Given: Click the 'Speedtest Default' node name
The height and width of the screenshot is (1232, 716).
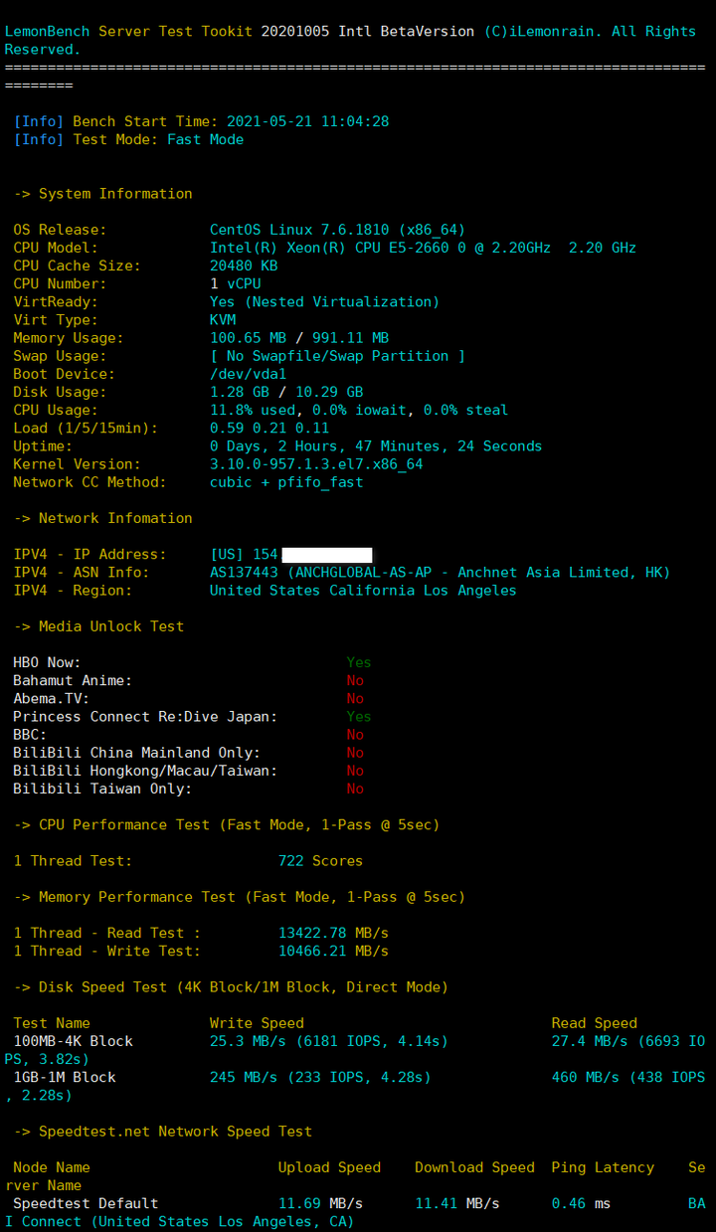Looking at the screenshot, I should pyautogui.click(x=87, y=1203).
